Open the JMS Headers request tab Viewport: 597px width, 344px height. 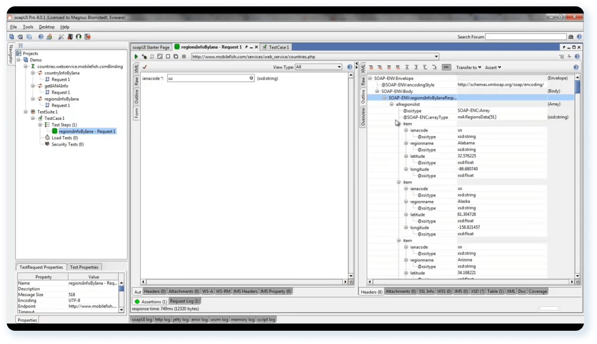click(x=245, y=291)
